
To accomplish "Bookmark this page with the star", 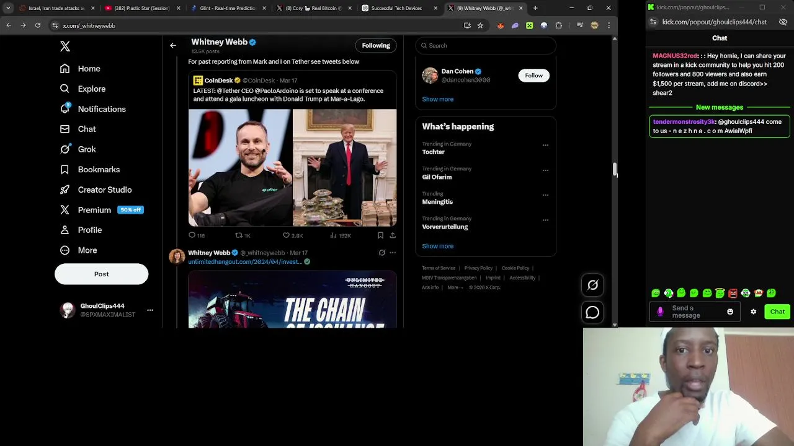I will click(x=480, y=25).
